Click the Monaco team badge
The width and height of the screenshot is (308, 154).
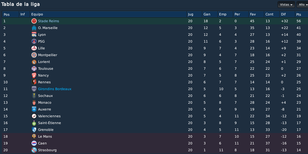(x=34, y=102)
